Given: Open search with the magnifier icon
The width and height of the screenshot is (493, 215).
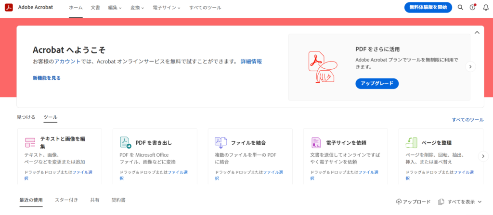Looking at the screenshot, I should (460, 8).
